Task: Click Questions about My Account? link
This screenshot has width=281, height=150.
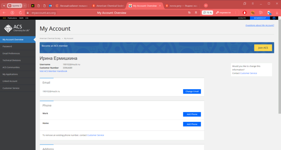Action: coord(260,25)
